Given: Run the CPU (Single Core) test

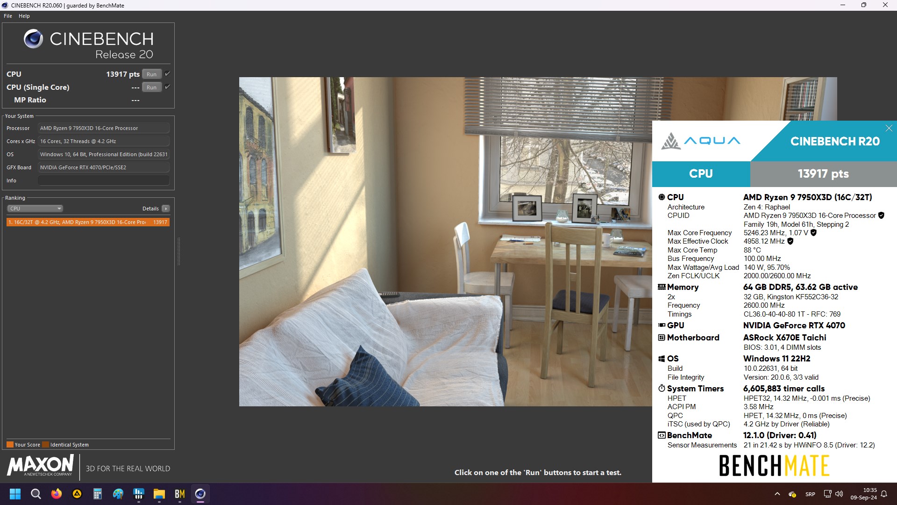Looking at the screenshot, I should pos(151,87).
